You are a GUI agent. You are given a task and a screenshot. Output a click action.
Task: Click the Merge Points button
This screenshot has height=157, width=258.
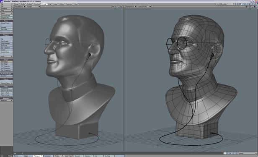coord(6,23)
